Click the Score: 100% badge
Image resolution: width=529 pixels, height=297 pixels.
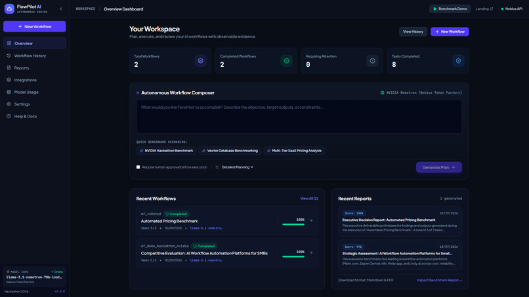pyautogui.click(x=354, y=213)
